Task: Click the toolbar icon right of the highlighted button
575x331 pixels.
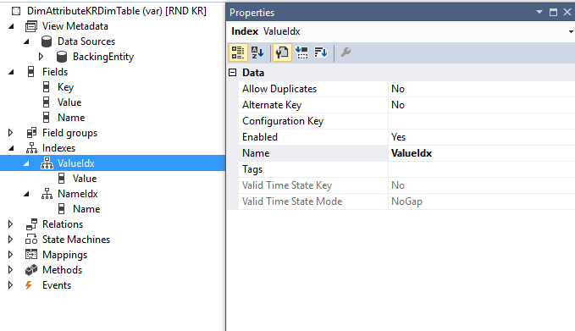Action: point(301,52)
